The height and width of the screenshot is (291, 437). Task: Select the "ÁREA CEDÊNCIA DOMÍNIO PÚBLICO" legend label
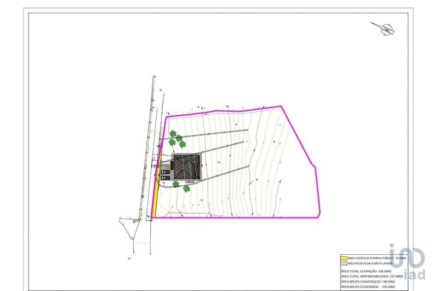370,258
